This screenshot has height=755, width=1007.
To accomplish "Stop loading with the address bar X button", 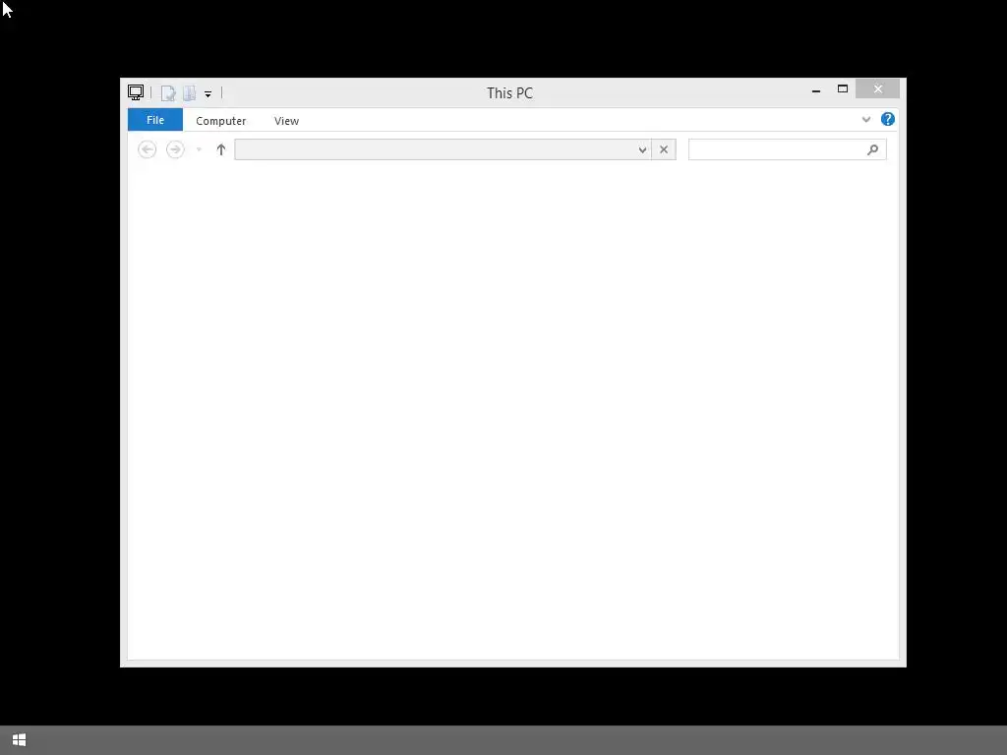I will coord(664,149).
